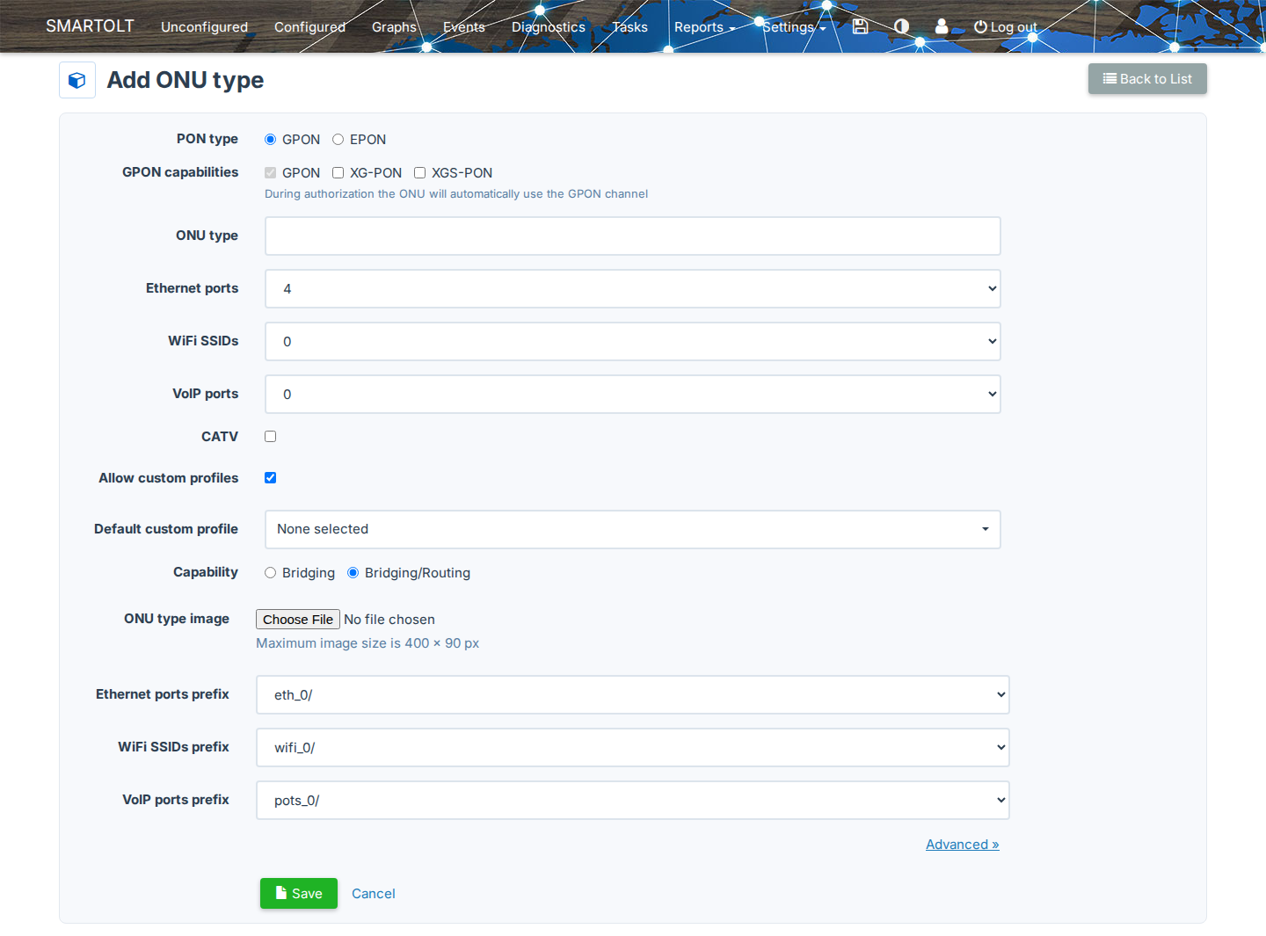Open the Ethernet ports dropdown
This screenshot has width=1266, height=936.
pos(633,289)
